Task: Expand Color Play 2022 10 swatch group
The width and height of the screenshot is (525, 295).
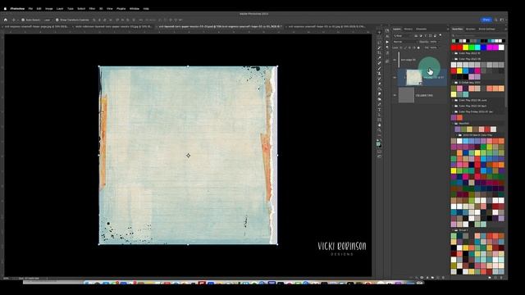Action: [x=454, y=52]
